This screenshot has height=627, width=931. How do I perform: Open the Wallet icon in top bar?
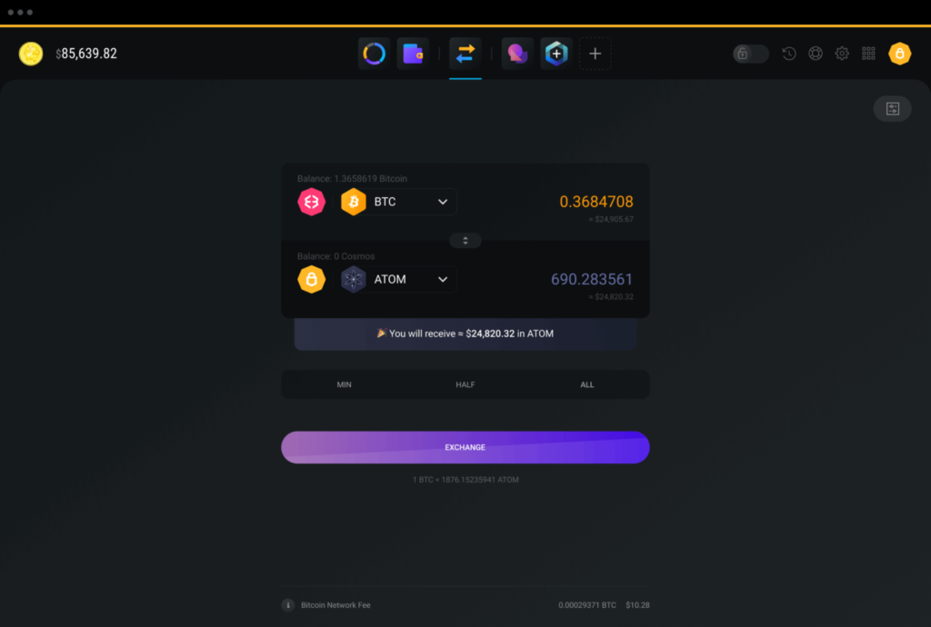(x=413, y=54)
